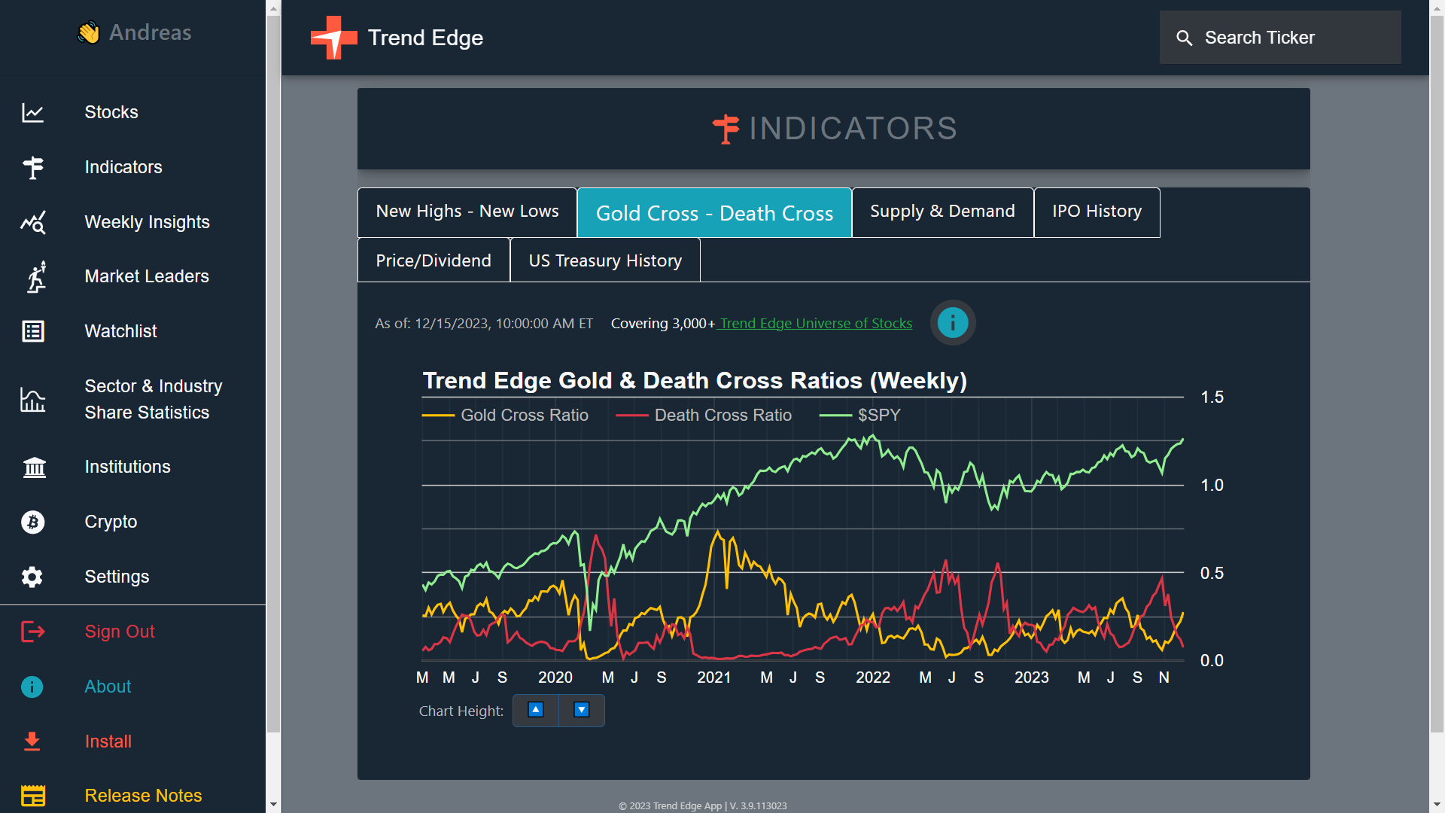This screenshot has height=813, width=1445.
Task: Open the Indicators signpost icon
Action: pos(32,167)
